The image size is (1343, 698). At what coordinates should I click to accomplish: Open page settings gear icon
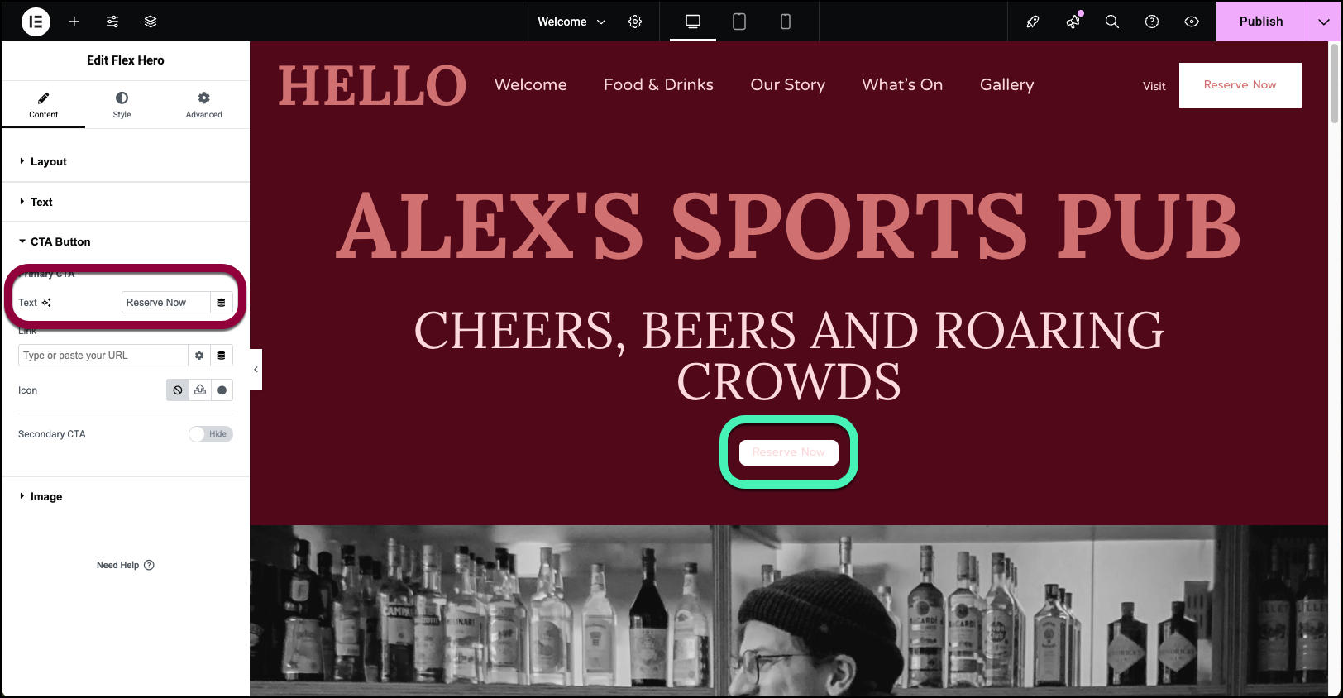[x=635, y=22]
